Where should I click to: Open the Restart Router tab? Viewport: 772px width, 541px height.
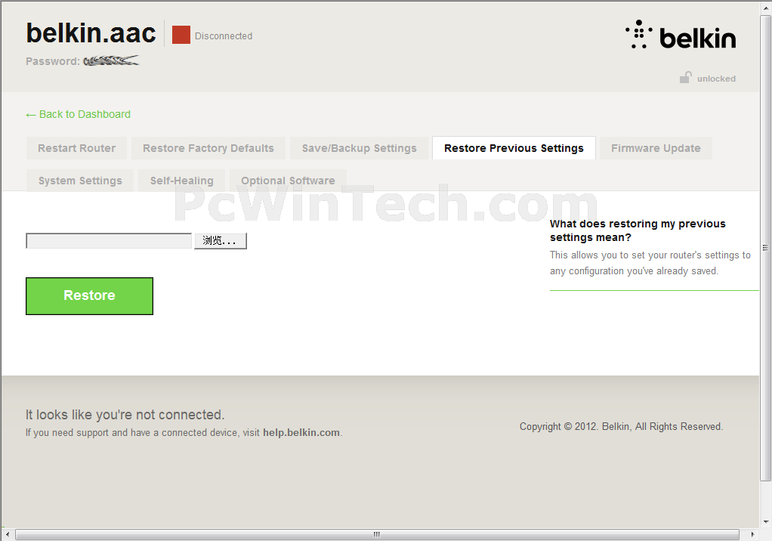coord(76,148)
